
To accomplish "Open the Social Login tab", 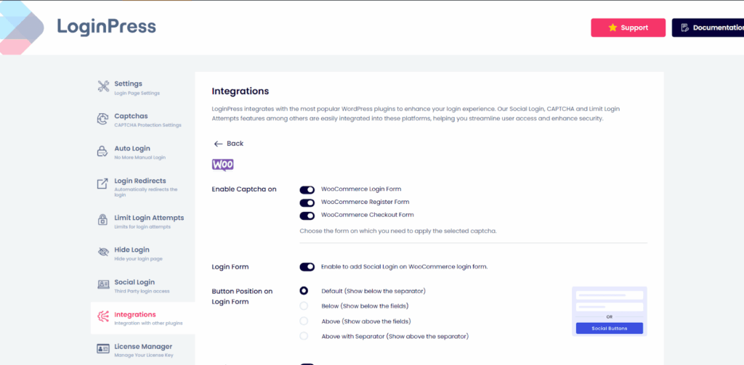I will [x=142, y=286].
